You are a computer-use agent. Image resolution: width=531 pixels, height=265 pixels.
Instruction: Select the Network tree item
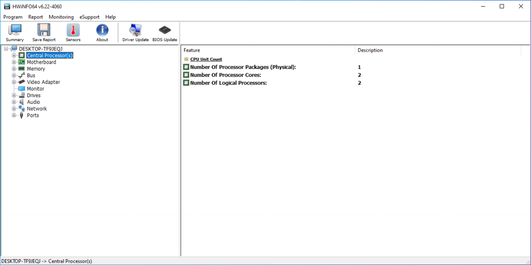(37, 109)
